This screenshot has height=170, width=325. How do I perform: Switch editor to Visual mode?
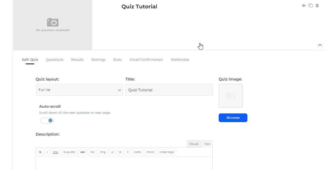tap(194, 144)
